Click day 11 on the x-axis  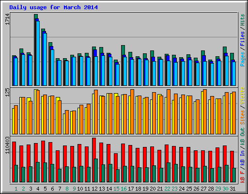(87, 189)
